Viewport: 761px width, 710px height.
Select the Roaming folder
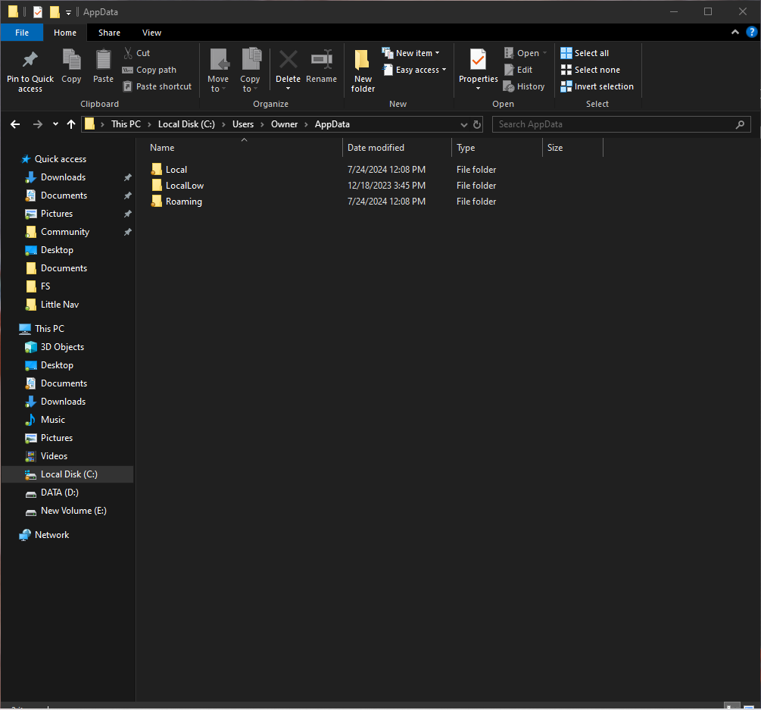point(183,202)
